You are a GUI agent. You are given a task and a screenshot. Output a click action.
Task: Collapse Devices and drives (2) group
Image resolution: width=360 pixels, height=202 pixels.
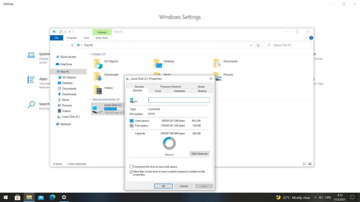click(x=90, y=100)
